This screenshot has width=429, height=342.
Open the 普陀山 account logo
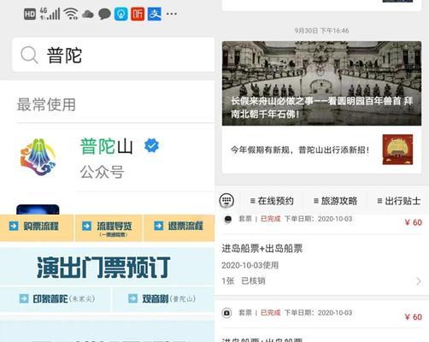click(38, 156)
